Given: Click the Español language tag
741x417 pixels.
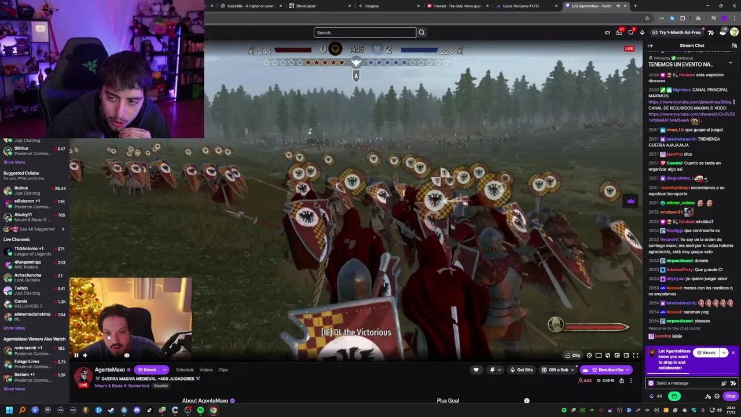Looking at the screenshot, I should point(161,386).
